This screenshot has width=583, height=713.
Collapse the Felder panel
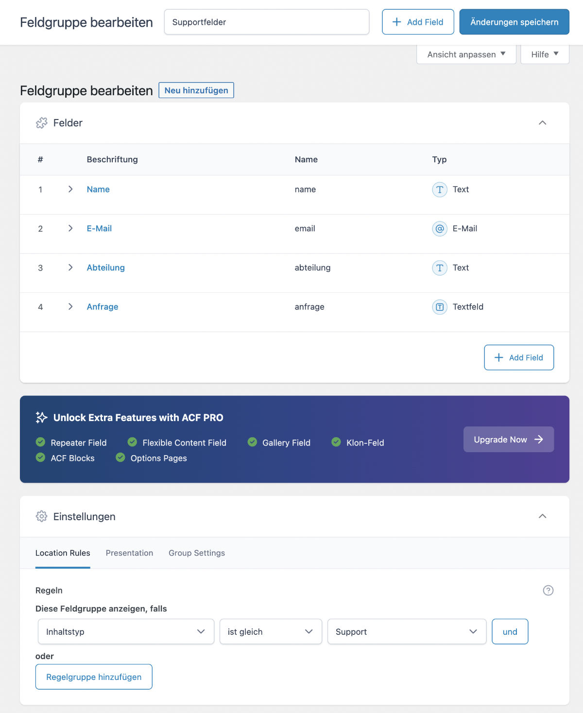click(x=543, y=123)
